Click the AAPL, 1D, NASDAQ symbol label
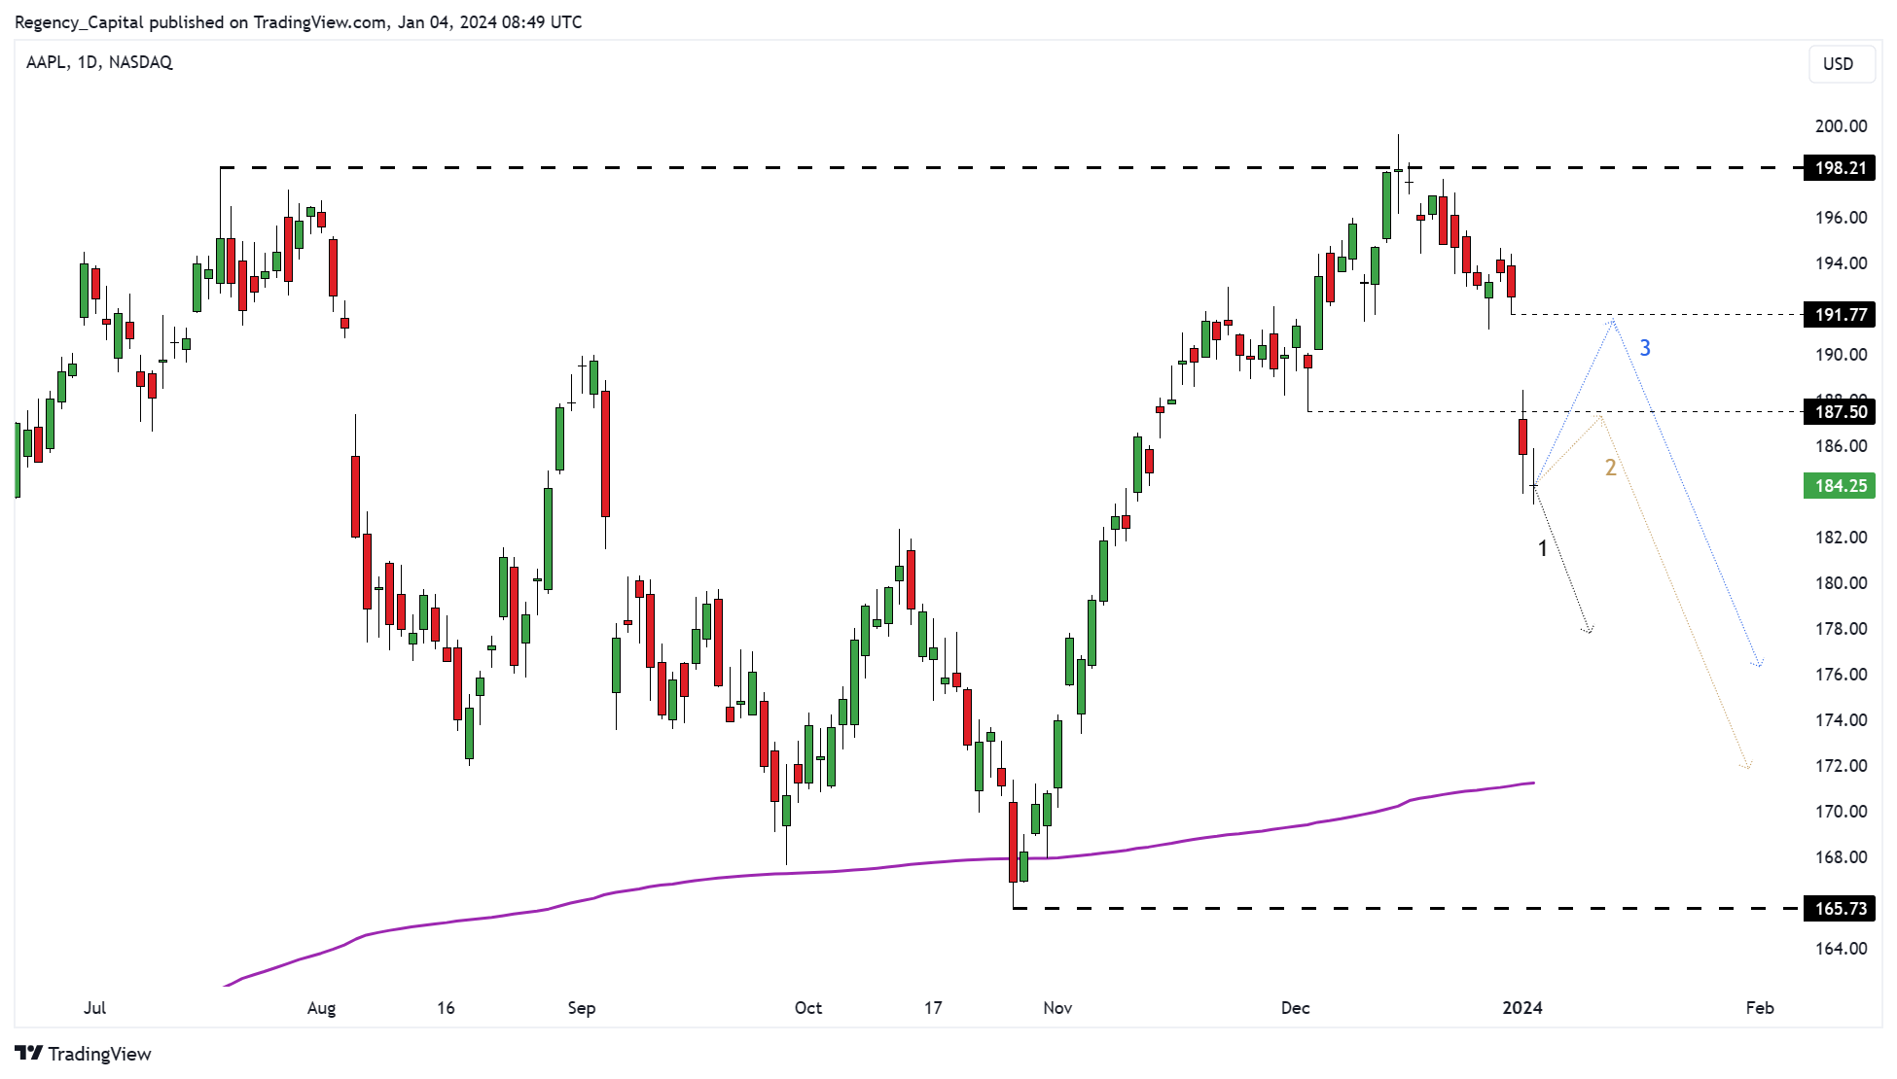 tap(99, 62)
